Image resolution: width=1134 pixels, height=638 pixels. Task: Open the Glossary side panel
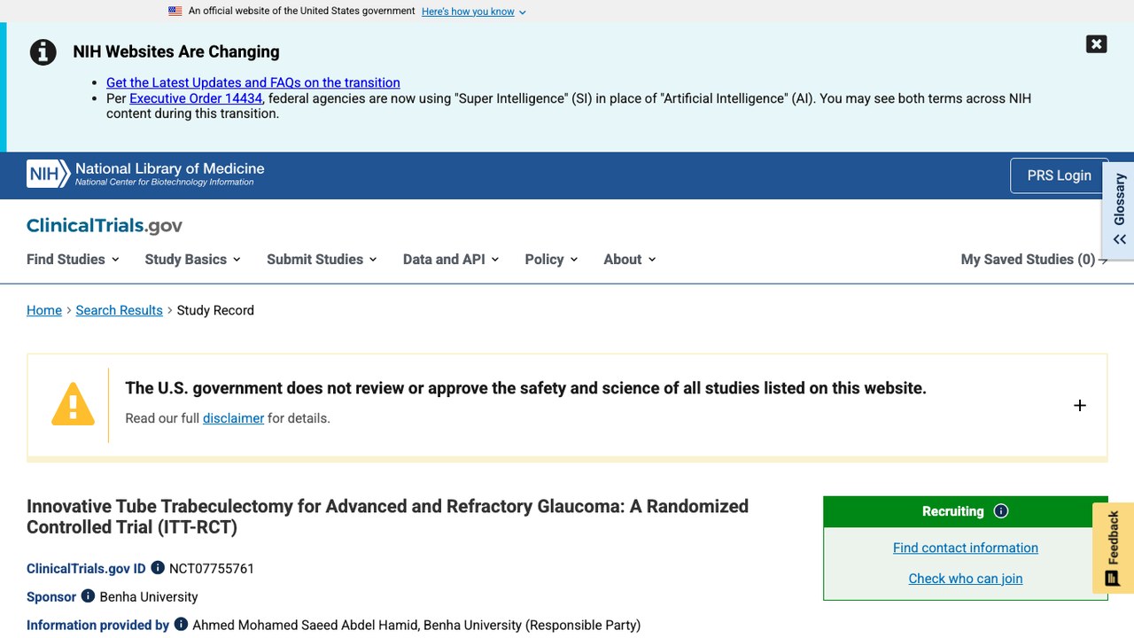pos(1119,210)
